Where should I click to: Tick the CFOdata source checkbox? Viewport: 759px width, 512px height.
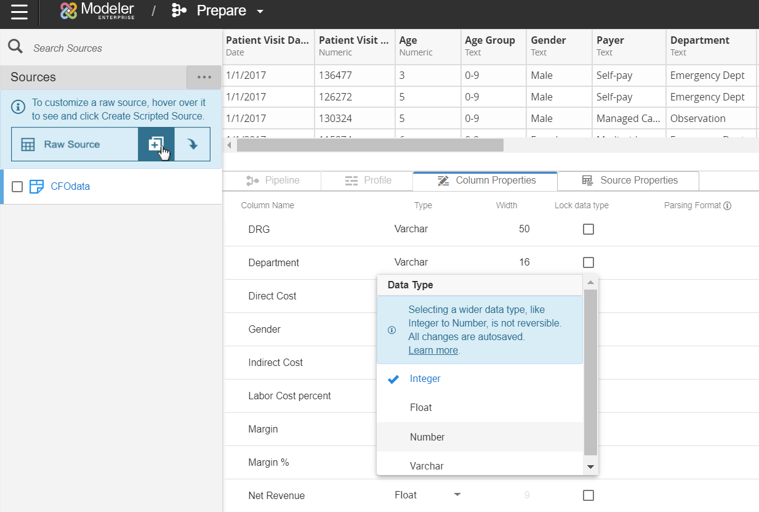(x=17, y=187)
